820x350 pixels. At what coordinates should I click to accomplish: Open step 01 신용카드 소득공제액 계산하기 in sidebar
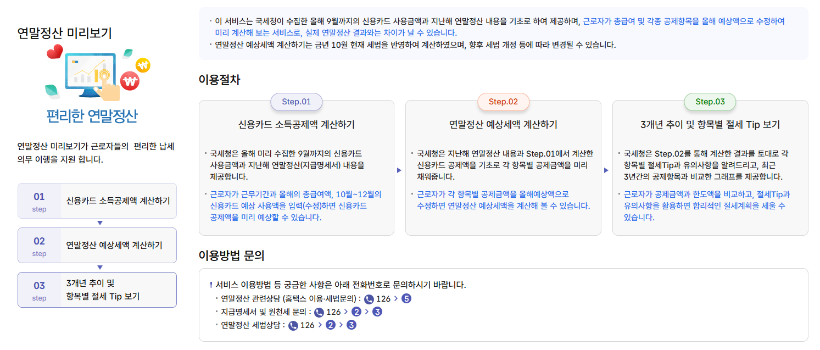click(97, 201)
